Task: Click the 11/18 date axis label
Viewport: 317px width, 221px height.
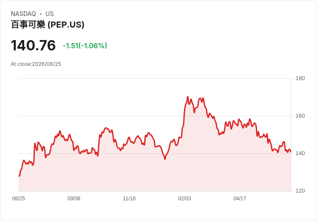Action: coord(129,199)
